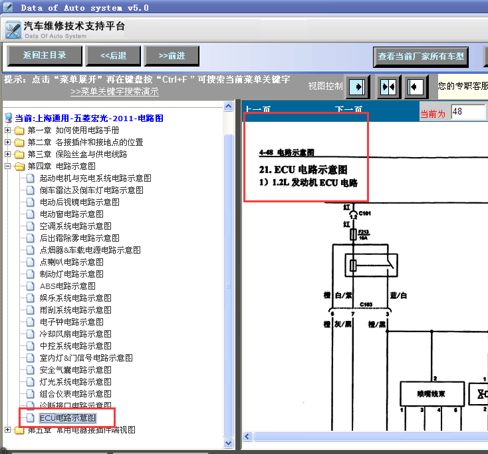Open 倒车雷达及倒车灯电路示意图
This screenshot has height=454, width=488.
92,190
